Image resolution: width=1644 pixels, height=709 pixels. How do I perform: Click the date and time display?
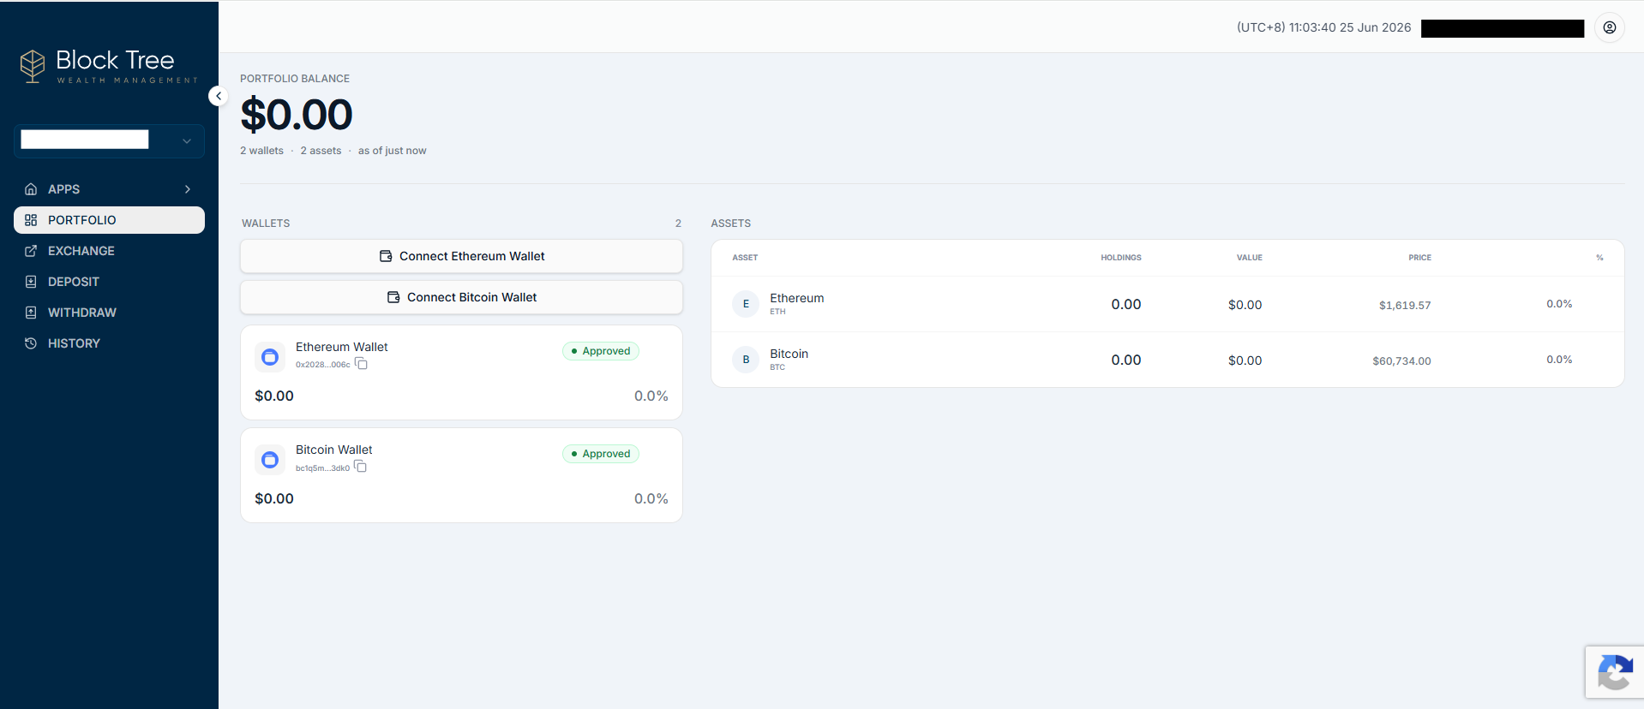[1323, 27]
